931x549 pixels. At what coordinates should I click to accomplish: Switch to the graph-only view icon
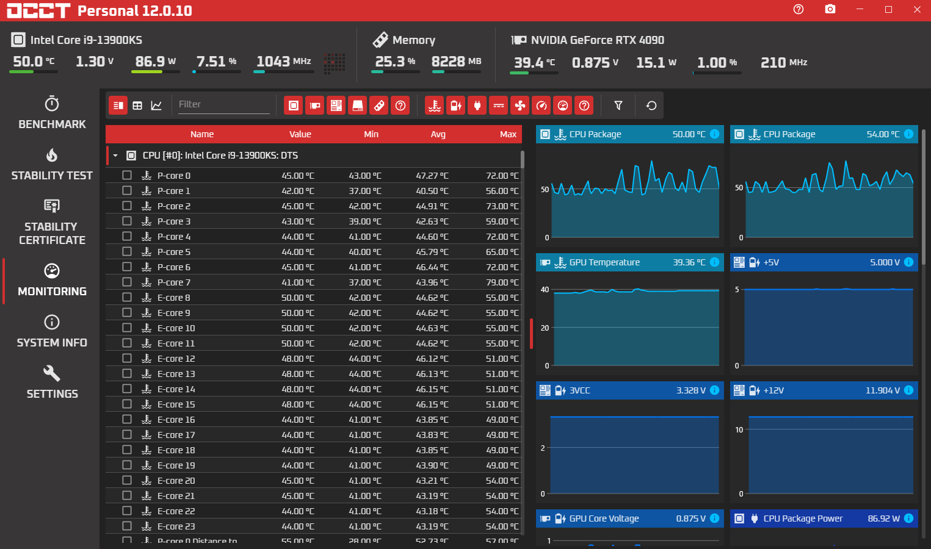tap(156, 106)
